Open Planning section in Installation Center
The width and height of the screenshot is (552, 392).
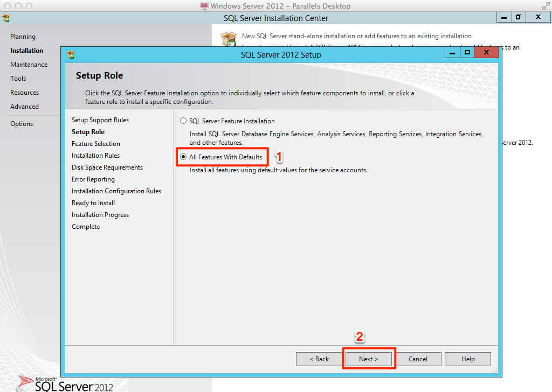(x=23, y=37)
